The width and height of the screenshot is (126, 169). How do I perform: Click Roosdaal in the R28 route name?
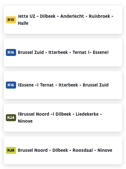click(83, 150)
